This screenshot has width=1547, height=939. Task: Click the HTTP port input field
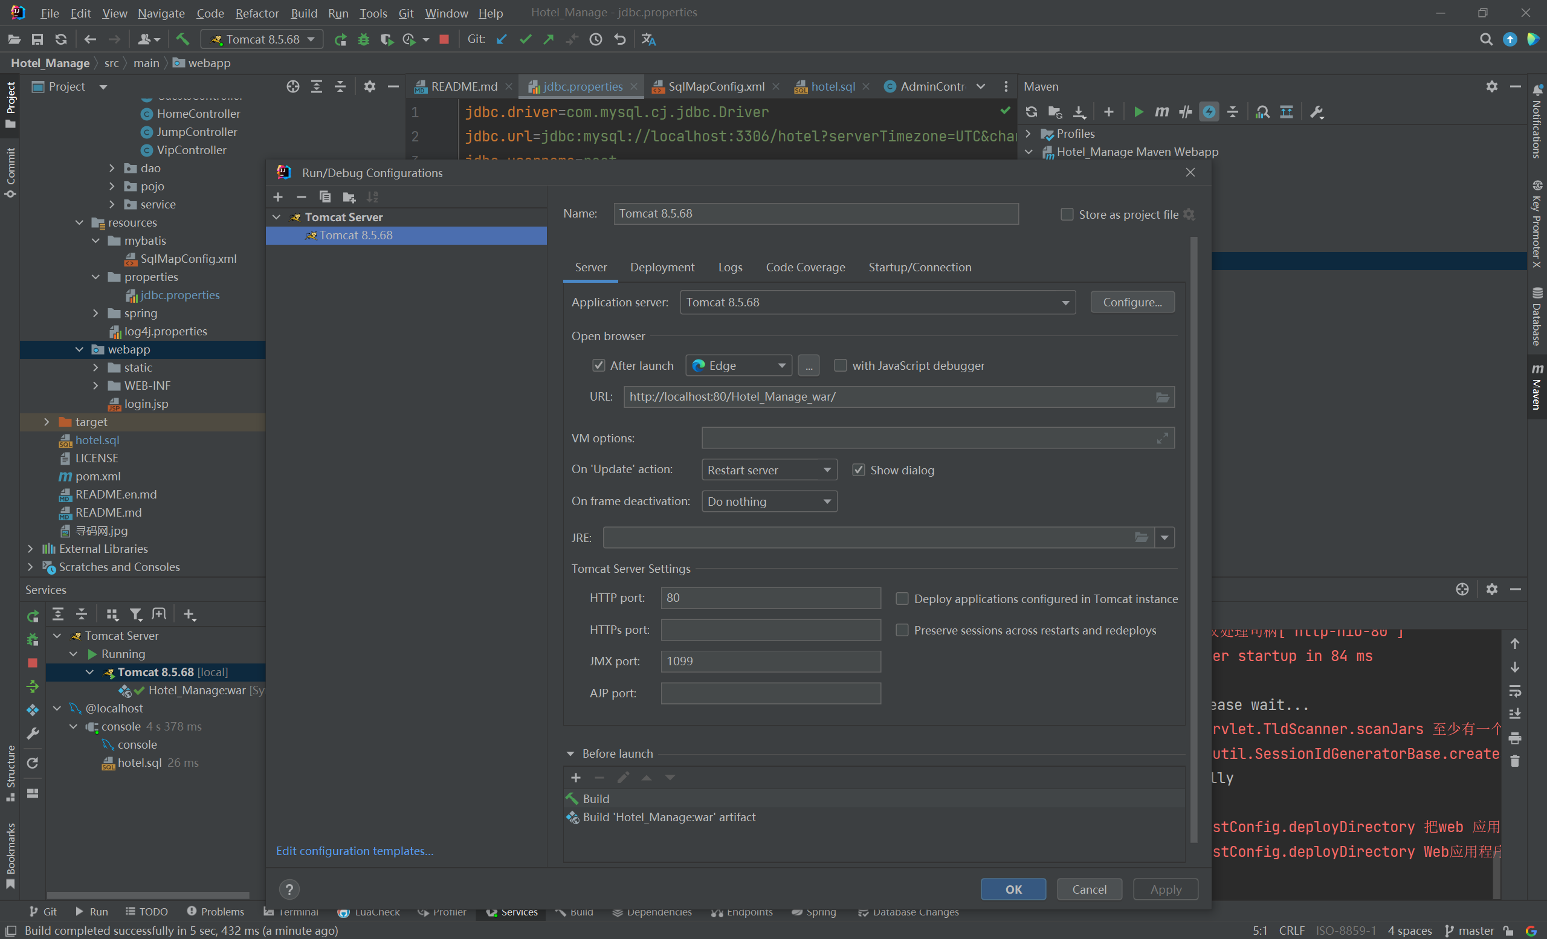[x=770, y=598]
